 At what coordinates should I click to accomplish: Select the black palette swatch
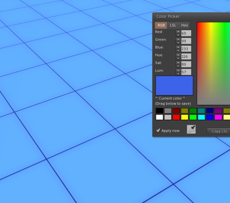point(159,111)
